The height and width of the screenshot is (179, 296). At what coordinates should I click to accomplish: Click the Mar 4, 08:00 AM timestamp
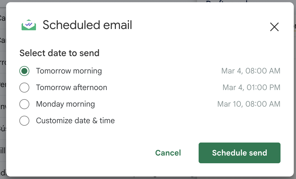pos(251,71)
